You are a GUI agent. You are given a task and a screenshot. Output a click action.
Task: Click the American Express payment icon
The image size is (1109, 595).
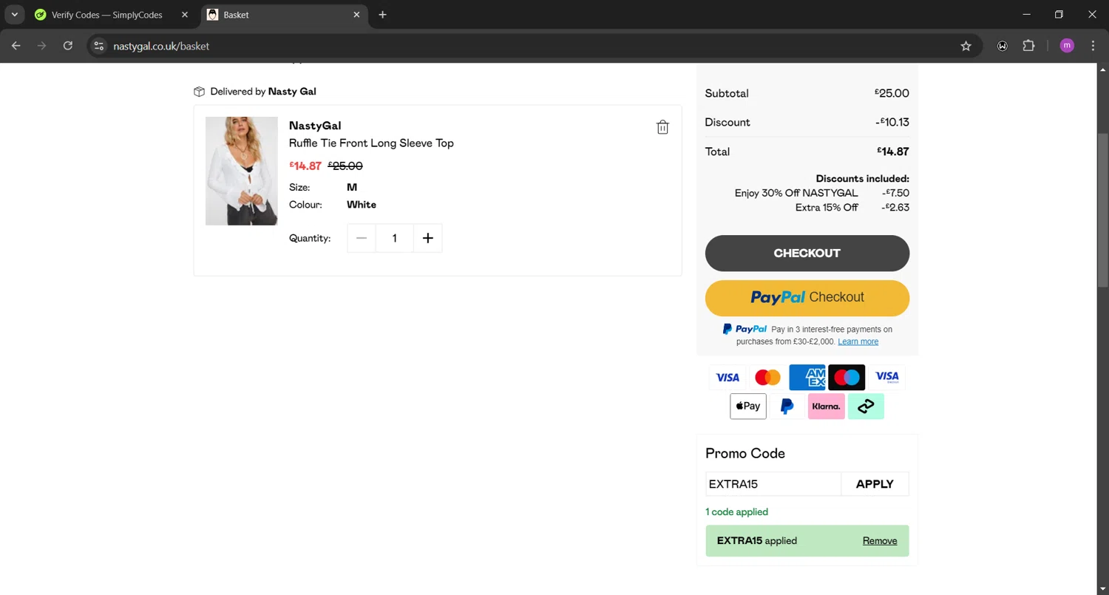807,378
